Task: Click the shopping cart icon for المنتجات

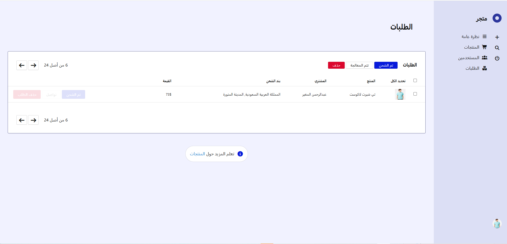Action: point(484,47)
